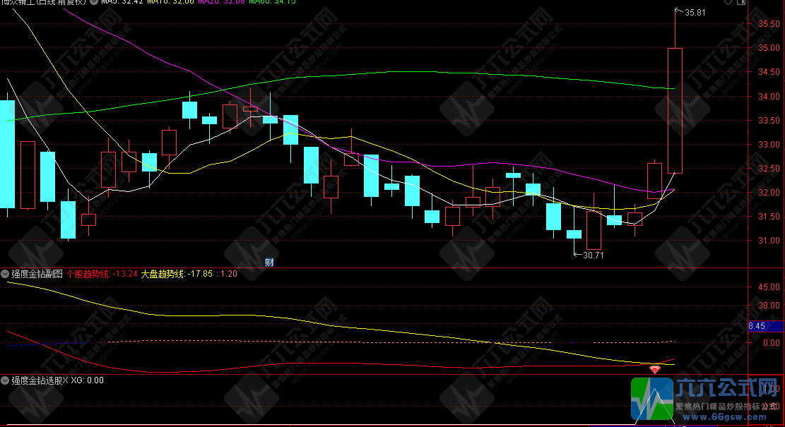The width and height of the screenshot is (785, 427).
Task: Open the 强度金钻副图 indicator dropdown arrow
Action: (x=6, y=273)
